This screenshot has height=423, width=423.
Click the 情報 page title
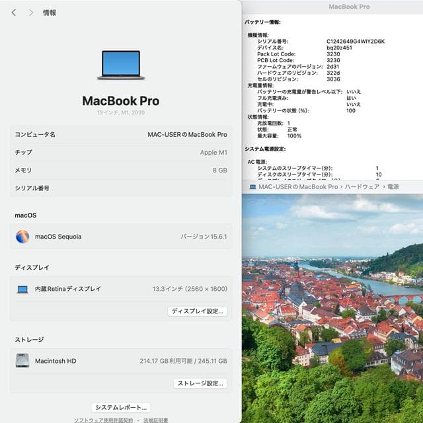[50, 13]
